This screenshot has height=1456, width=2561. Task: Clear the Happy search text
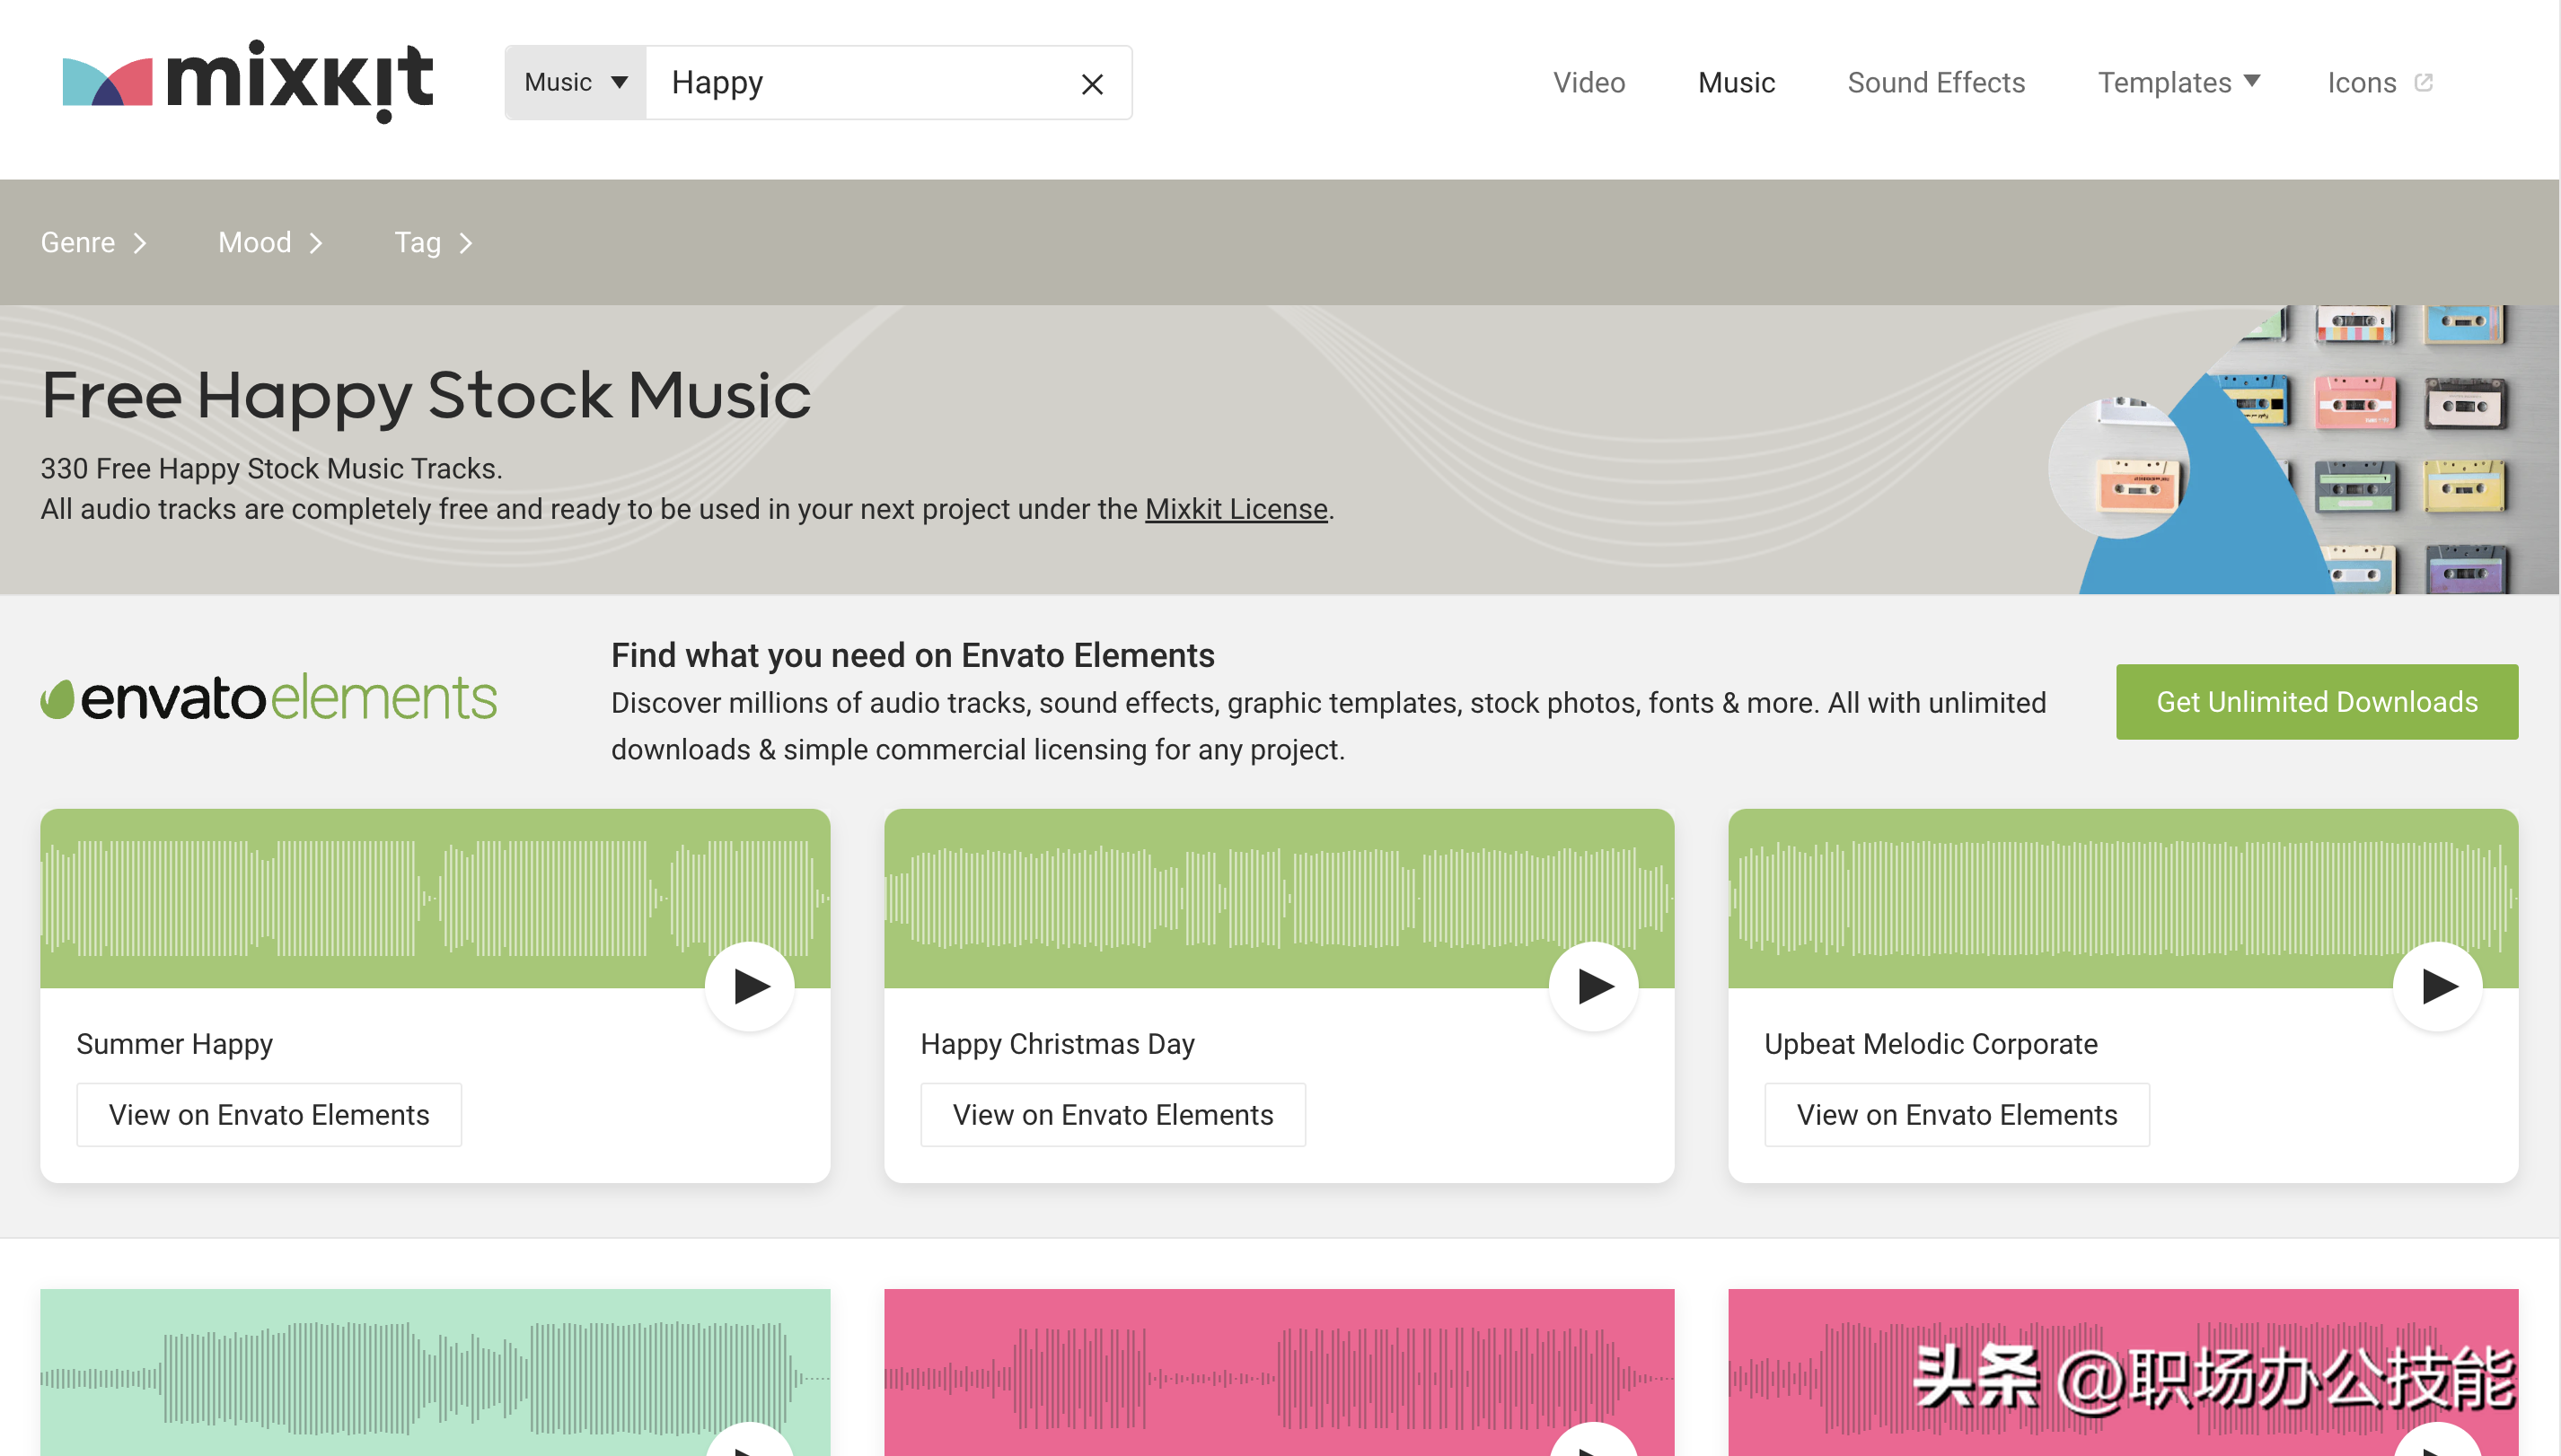point(1093,84)
